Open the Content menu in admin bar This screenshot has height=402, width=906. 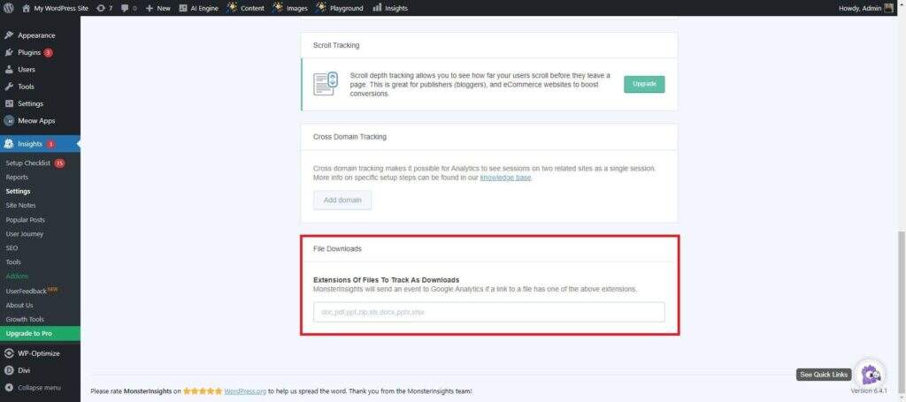245,8
